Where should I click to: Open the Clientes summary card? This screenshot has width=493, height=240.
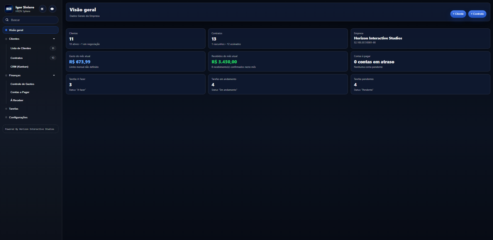[136, 38]
